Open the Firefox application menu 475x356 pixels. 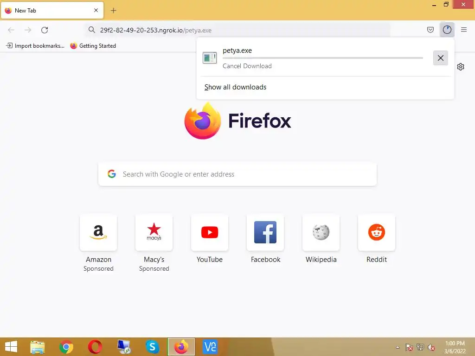pyautogui.click(x=463, y=30)
